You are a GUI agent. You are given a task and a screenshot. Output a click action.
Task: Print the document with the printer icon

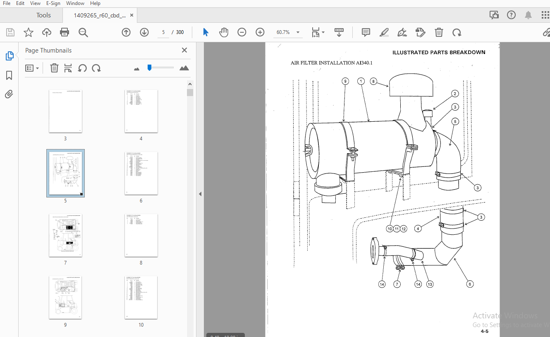[x=65, y=32]
